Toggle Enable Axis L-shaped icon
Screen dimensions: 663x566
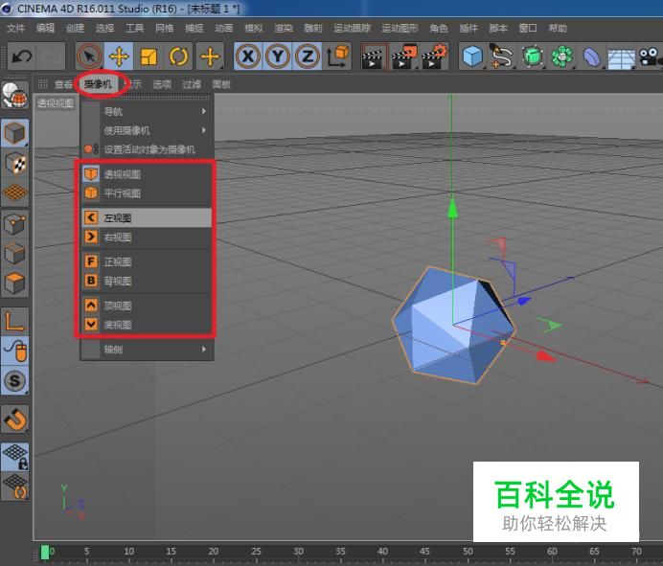(x=14, y=321)
